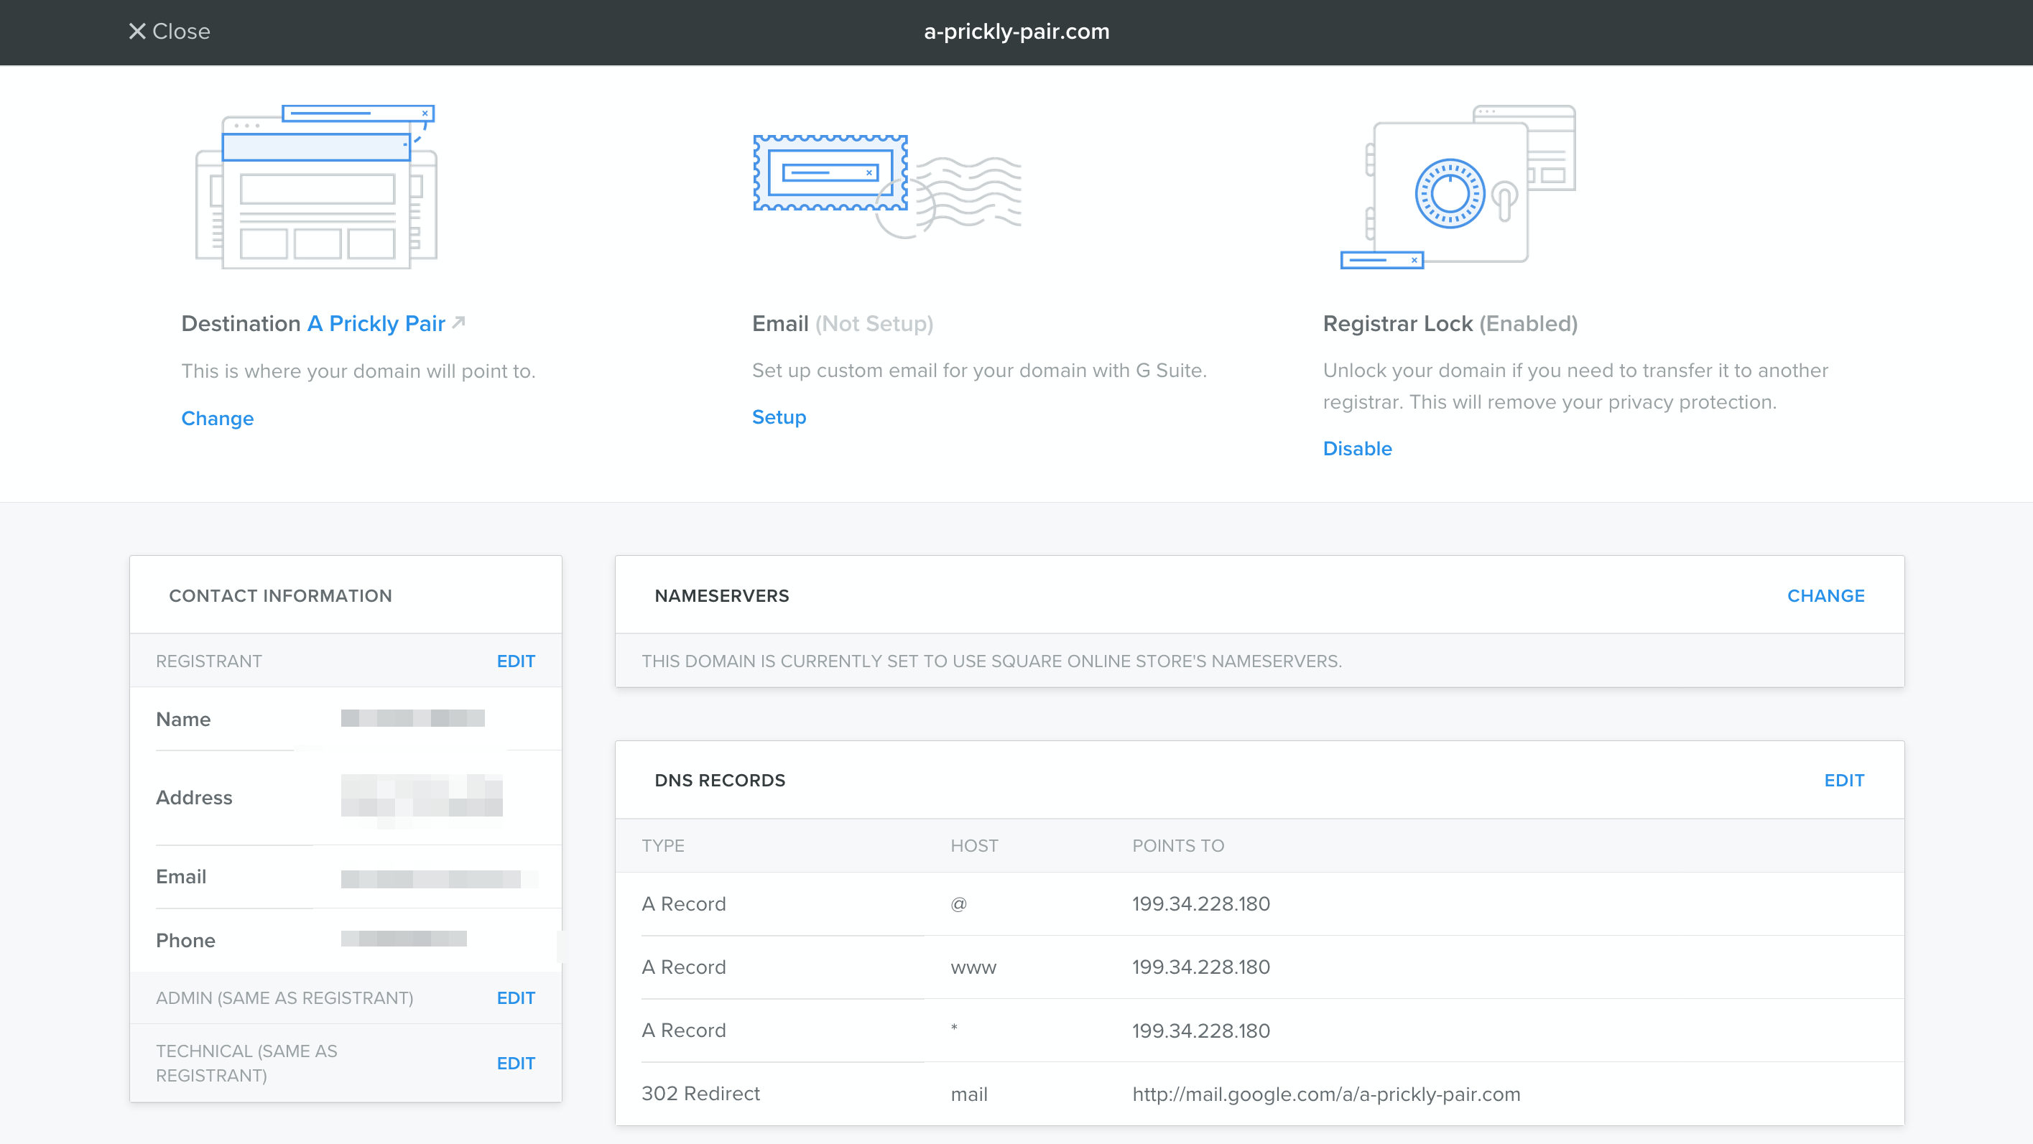Image resolution: width=2033 pixels, height=1144 pixels.
Task: Click CHANGE in Nameservers panel
Action: click(1825, 595)
